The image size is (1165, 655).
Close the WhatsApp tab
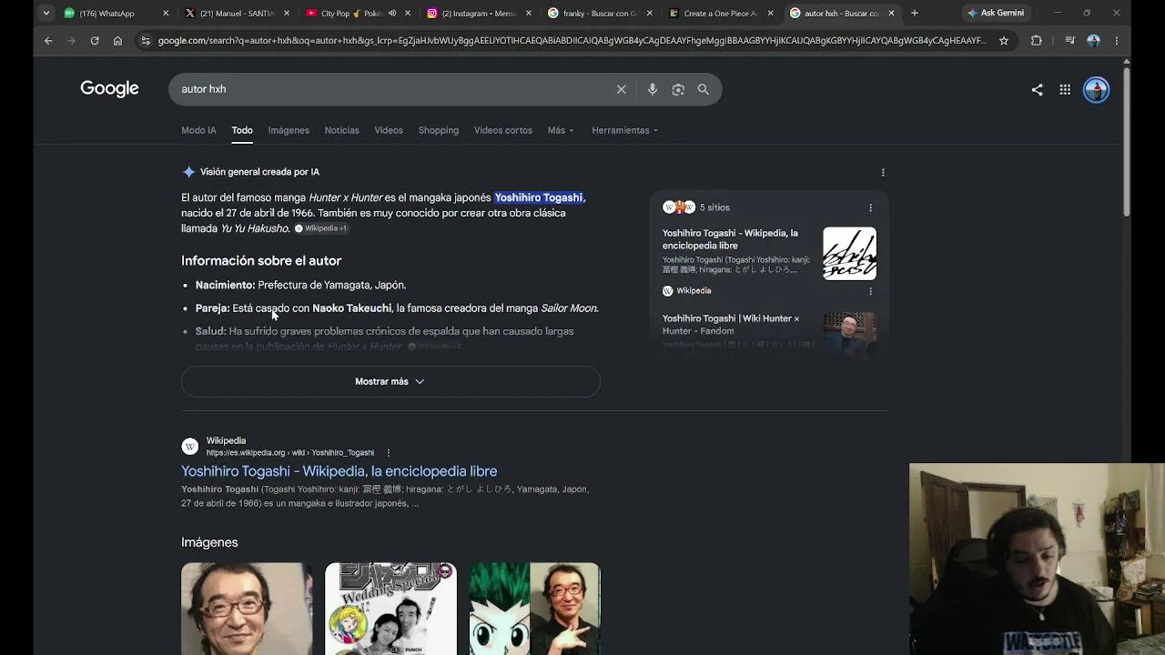[166, 13]
